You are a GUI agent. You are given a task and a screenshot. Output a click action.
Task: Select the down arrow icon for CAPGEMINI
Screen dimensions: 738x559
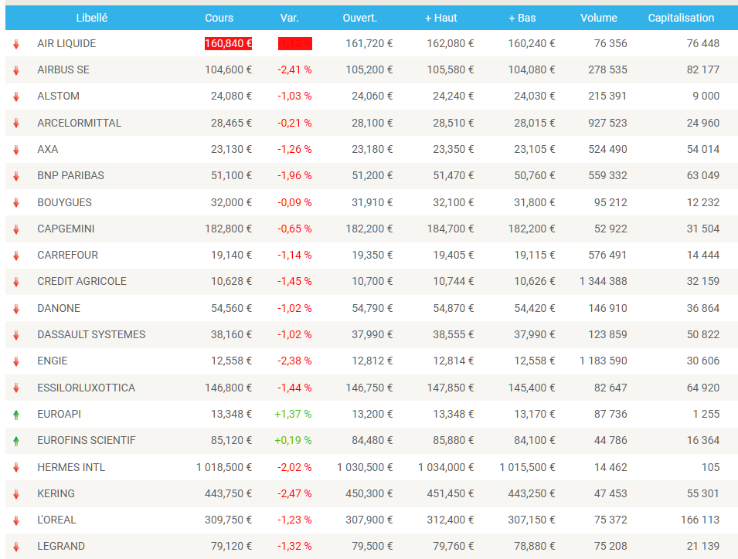click(16, 229)
